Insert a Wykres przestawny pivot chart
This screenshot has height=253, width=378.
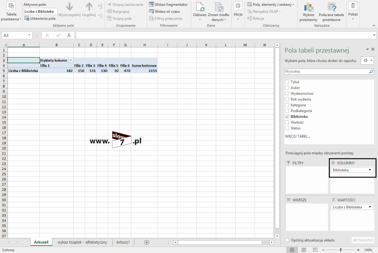click(x=308, y=12)
